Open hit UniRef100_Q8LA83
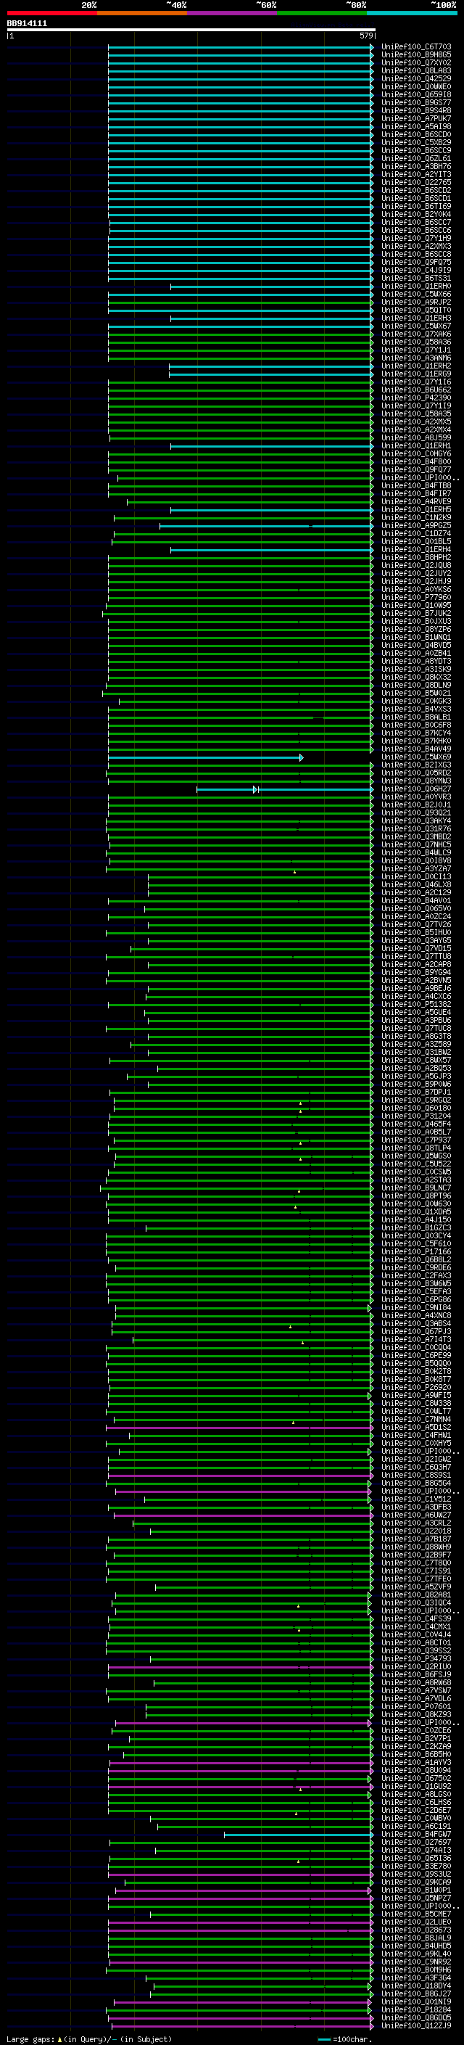 click(416, 70)
